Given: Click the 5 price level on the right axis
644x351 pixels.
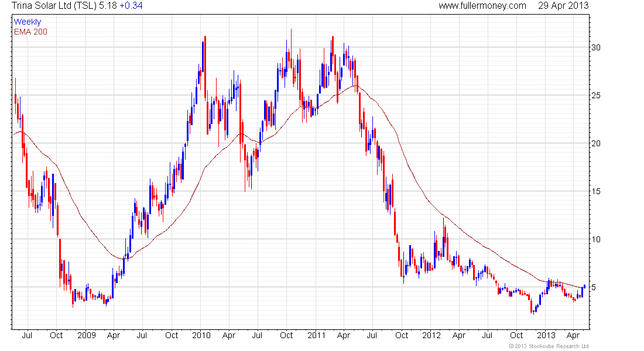Looking at the screenshot, I should coord(594,287).
